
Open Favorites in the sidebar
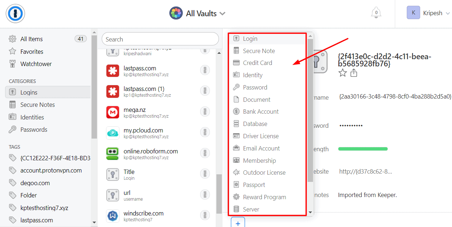[48, 52]
